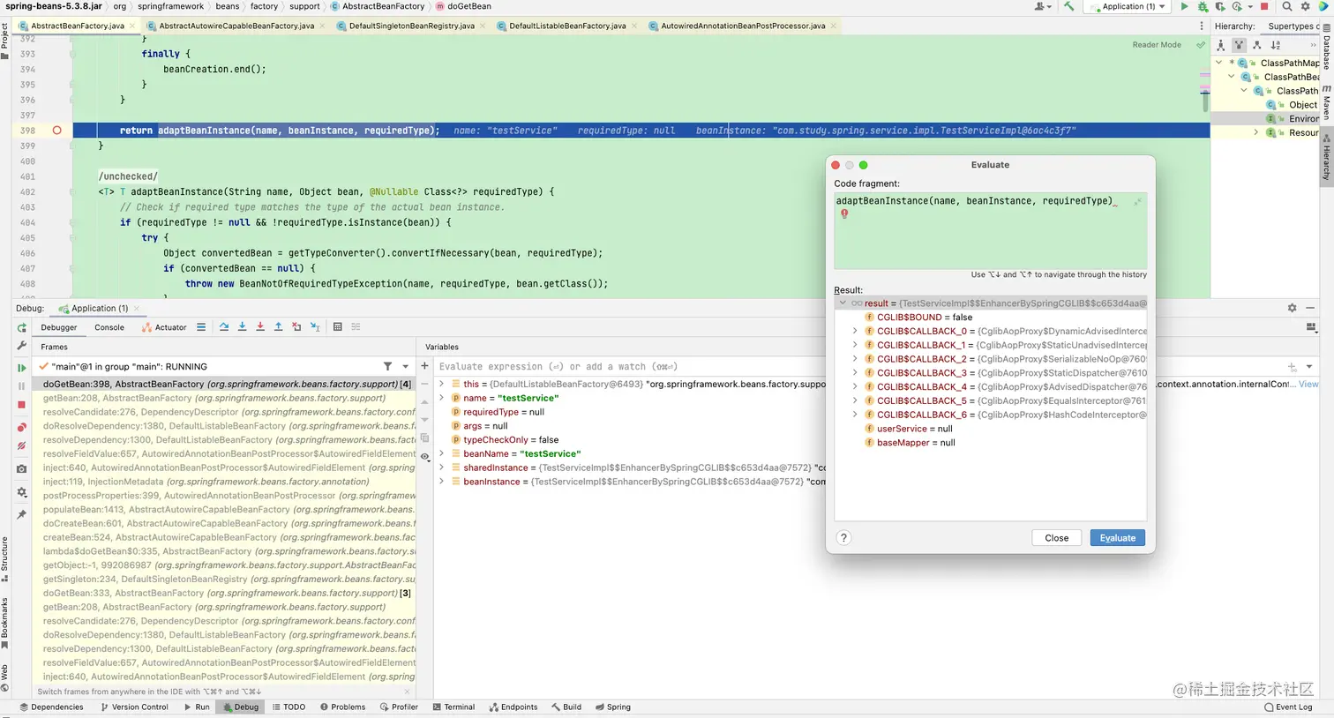Open the thread selector dropdown arrow

click(406, 366)
